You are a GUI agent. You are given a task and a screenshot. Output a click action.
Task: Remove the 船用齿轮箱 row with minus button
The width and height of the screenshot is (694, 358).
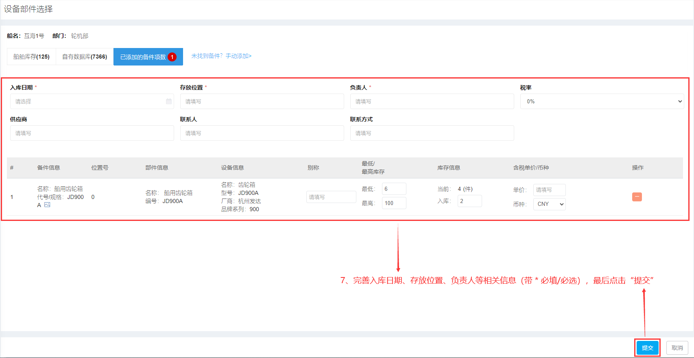coord(637,197)
